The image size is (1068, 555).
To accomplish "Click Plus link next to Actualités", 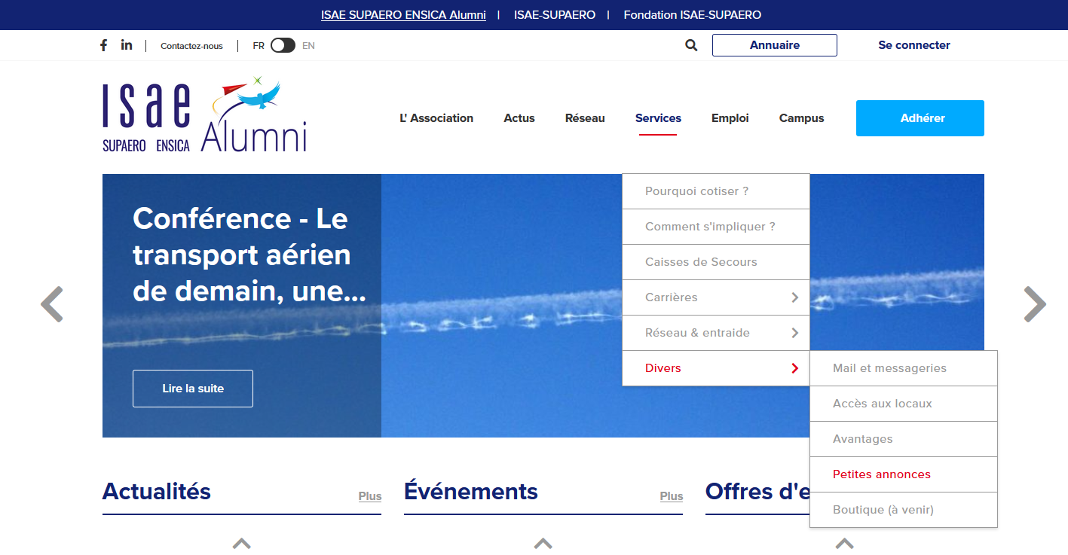I will pos(370,496).
